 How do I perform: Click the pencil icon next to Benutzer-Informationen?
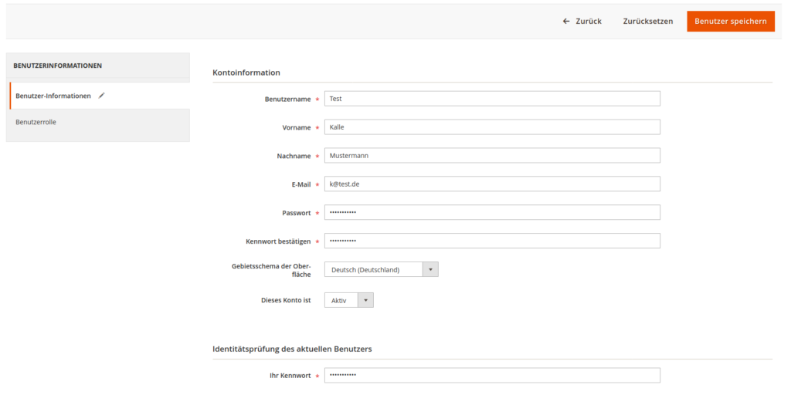pyautogui.click(x=101, y=96)
